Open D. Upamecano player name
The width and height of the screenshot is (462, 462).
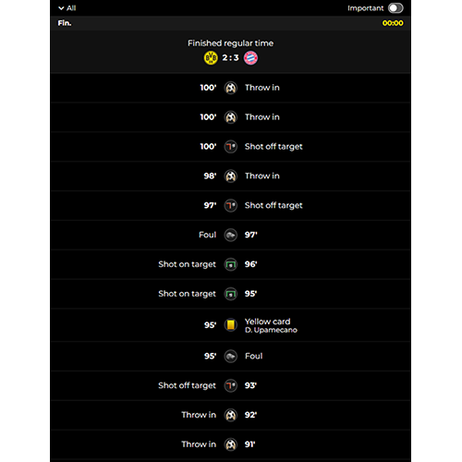(271, 330)
